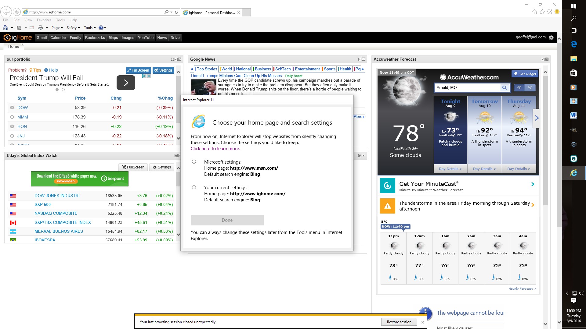586x329 pixels.
Task: Open the Hourly Forecast link
Action: coord(522,288)
